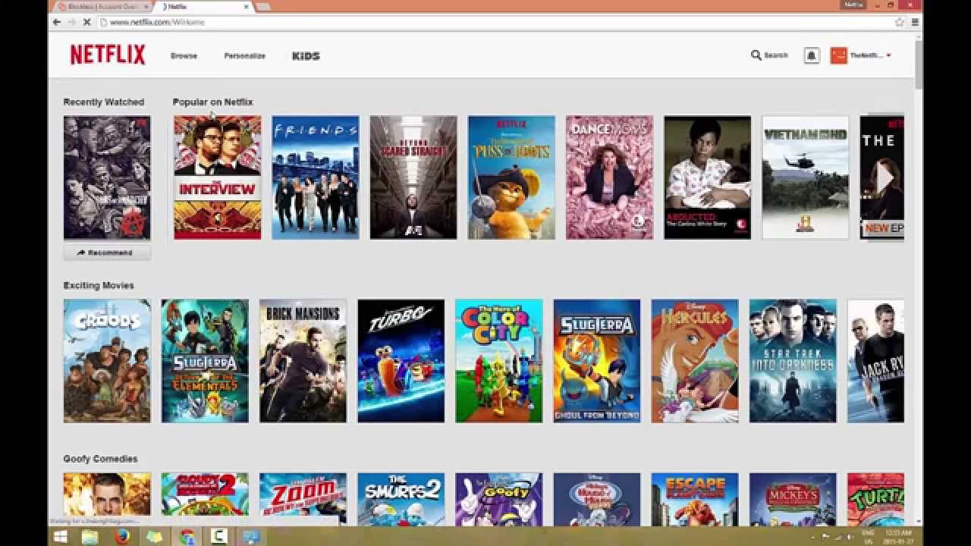Select the Friends poster
The image size is (971, 546).
(315, 177)
